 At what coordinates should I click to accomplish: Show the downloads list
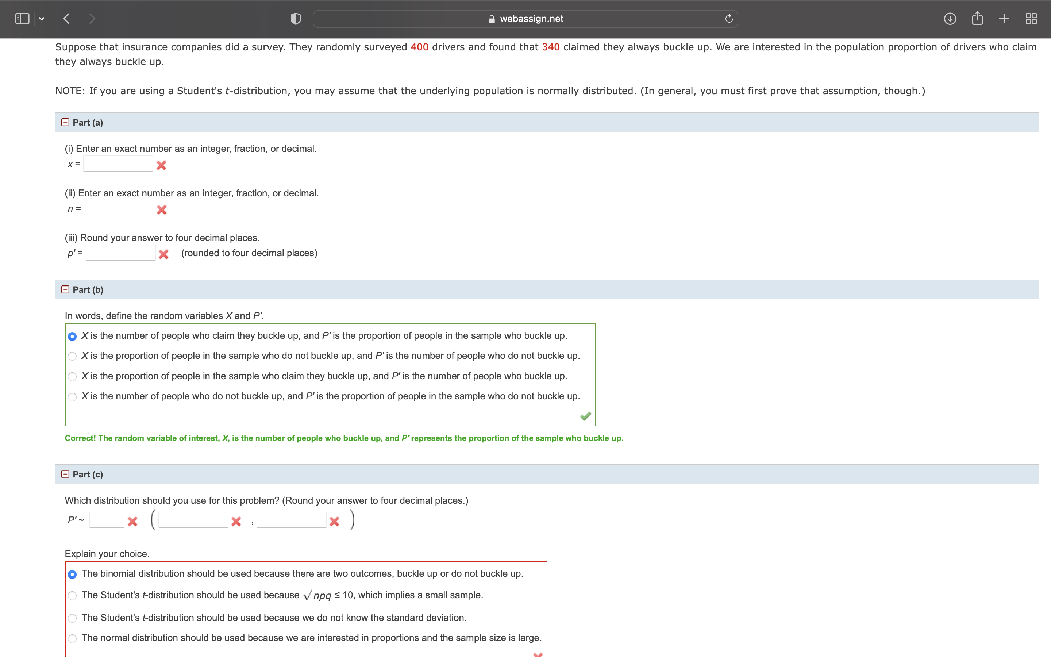950,18
